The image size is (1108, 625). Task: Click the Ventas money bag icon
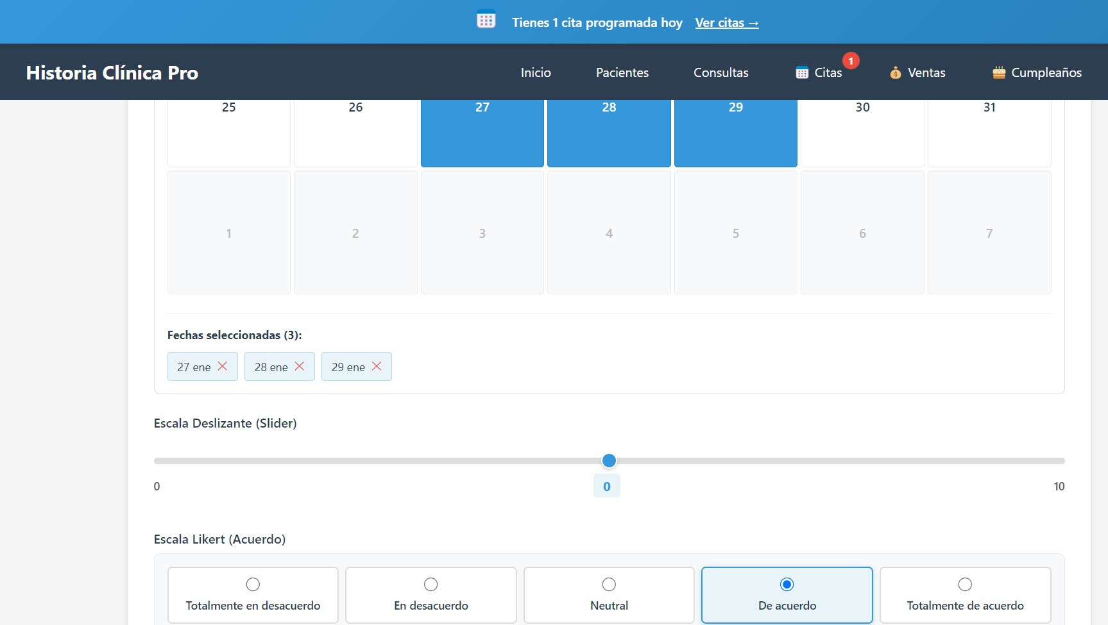click(x=895, y=73)
